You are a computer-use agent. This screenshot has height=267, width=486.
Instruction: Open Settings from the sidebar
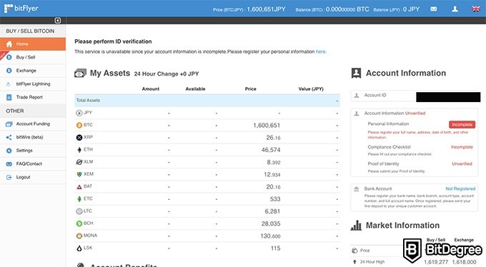tap(33, 151)
